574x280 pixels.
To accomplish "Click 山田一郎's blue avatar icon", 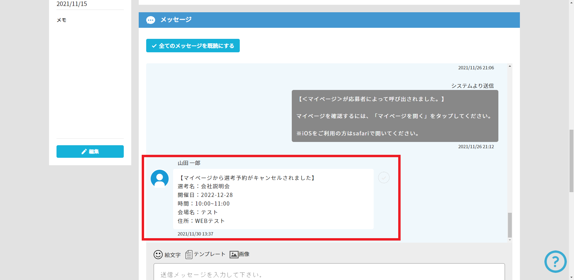I will [x=160, y=179].
